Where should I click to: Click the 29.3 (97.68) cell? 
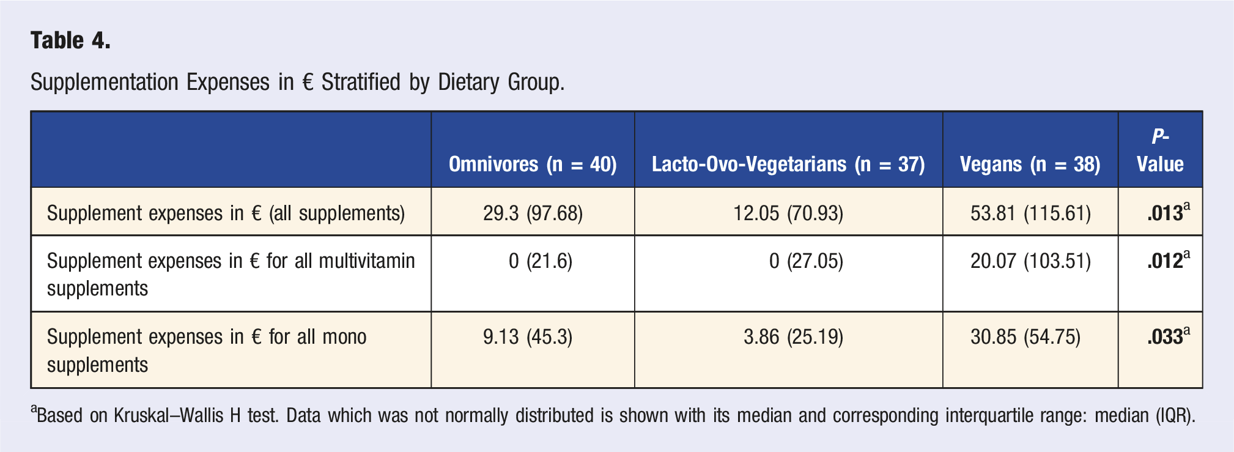pyautogui.click(x=533, y=213)
